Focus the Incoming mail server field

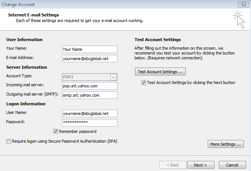(90, 86)
